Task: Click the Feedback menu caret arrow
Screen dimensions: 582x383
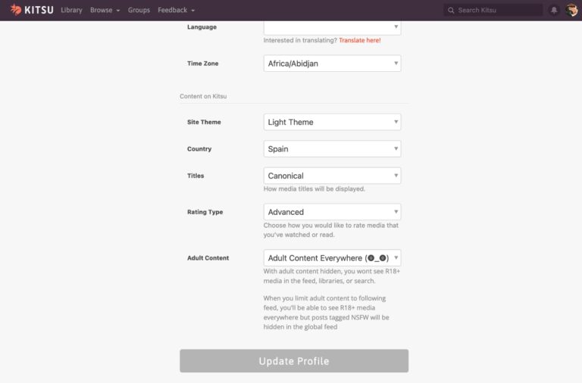Action: [193, 11]
